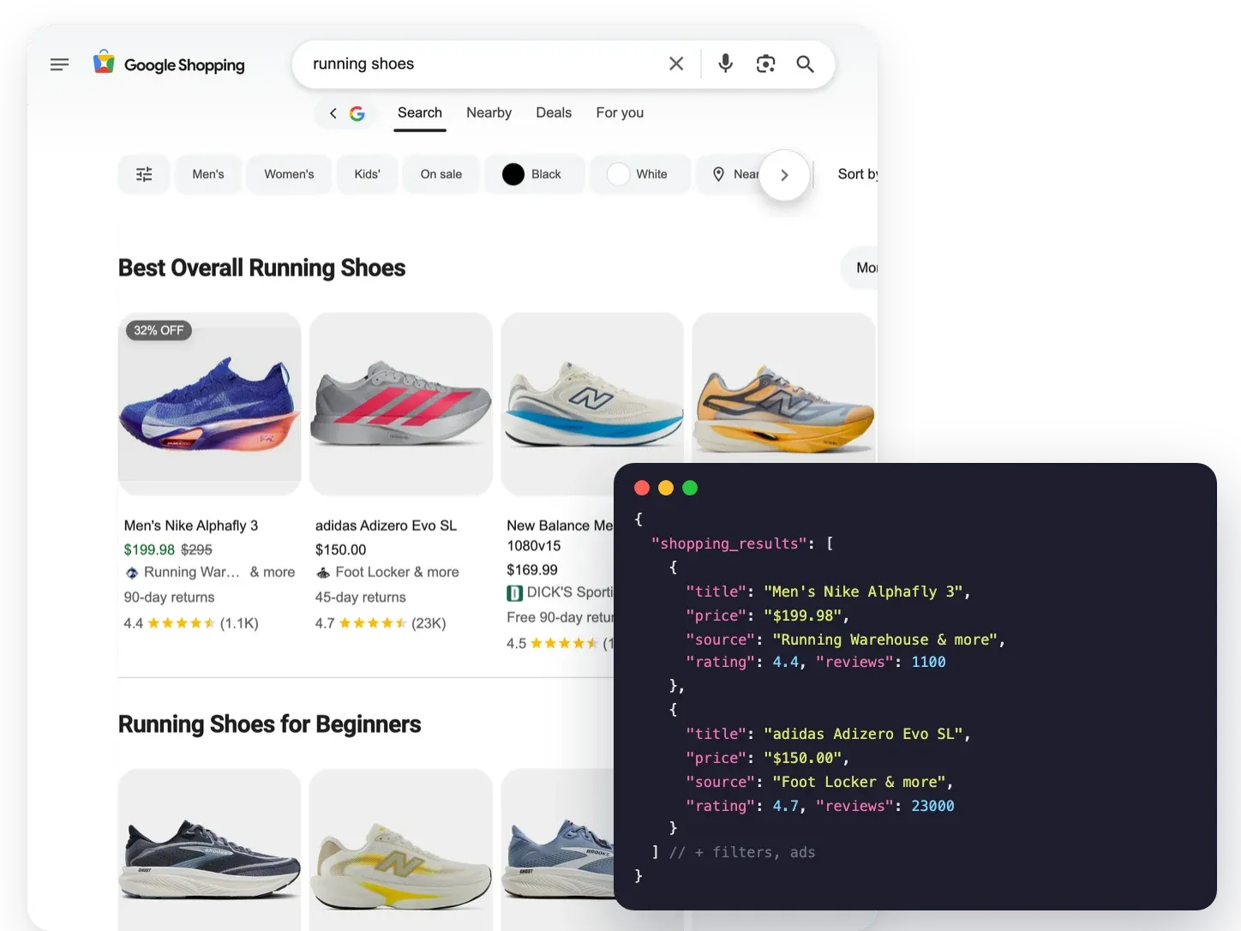Click the Foot Locker & more text
The width and height of the screenshot is (1241, 931).
pos(397,572)
